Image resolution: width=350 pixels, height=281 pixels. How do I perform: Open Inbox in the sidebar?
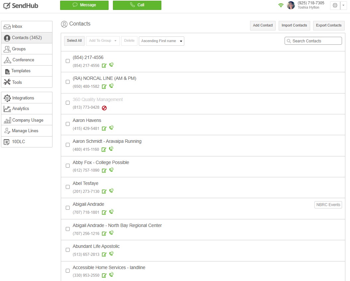tap(27, 27)
